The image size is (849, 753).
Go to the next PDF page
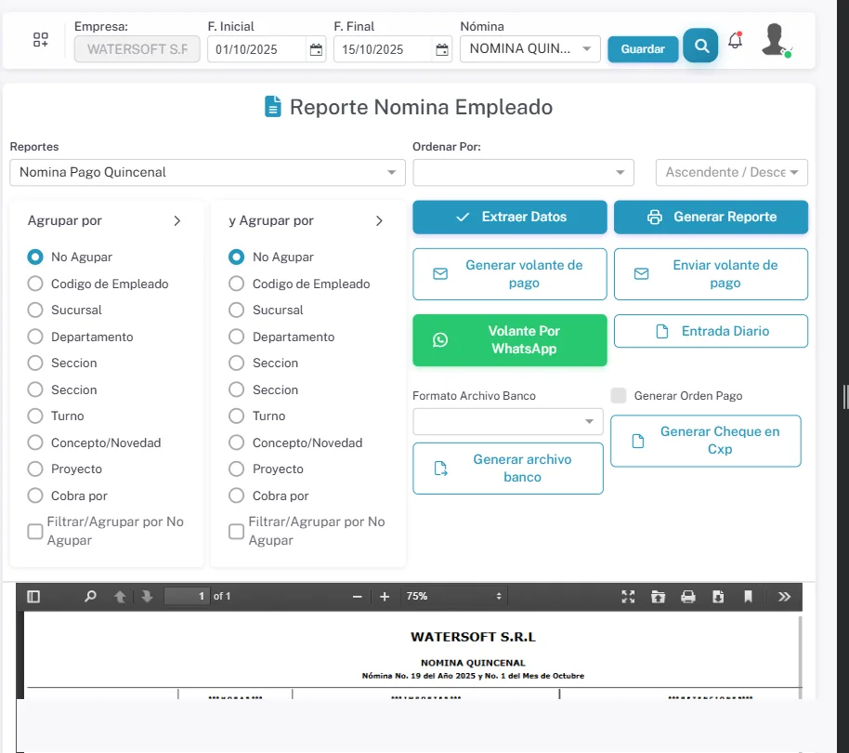click(147, 597)
